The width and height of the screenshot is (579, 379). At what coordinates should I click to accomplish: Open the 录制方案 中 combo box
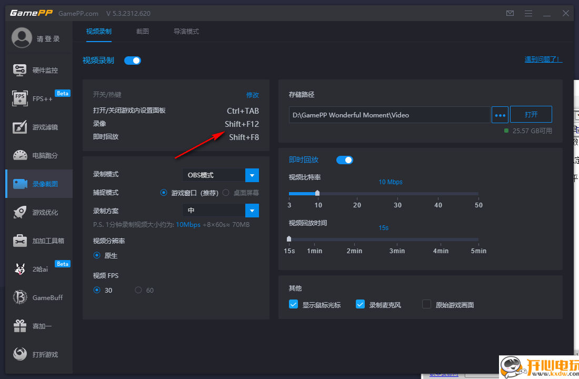point(221,211)
